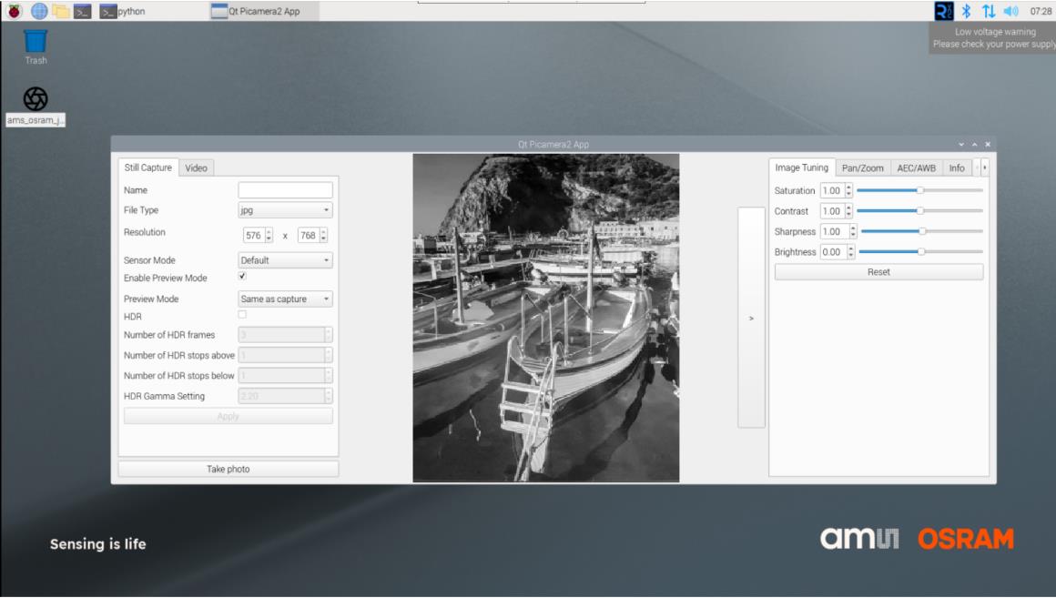Open the Preview Mode dropdown

[x=285, y=299]
